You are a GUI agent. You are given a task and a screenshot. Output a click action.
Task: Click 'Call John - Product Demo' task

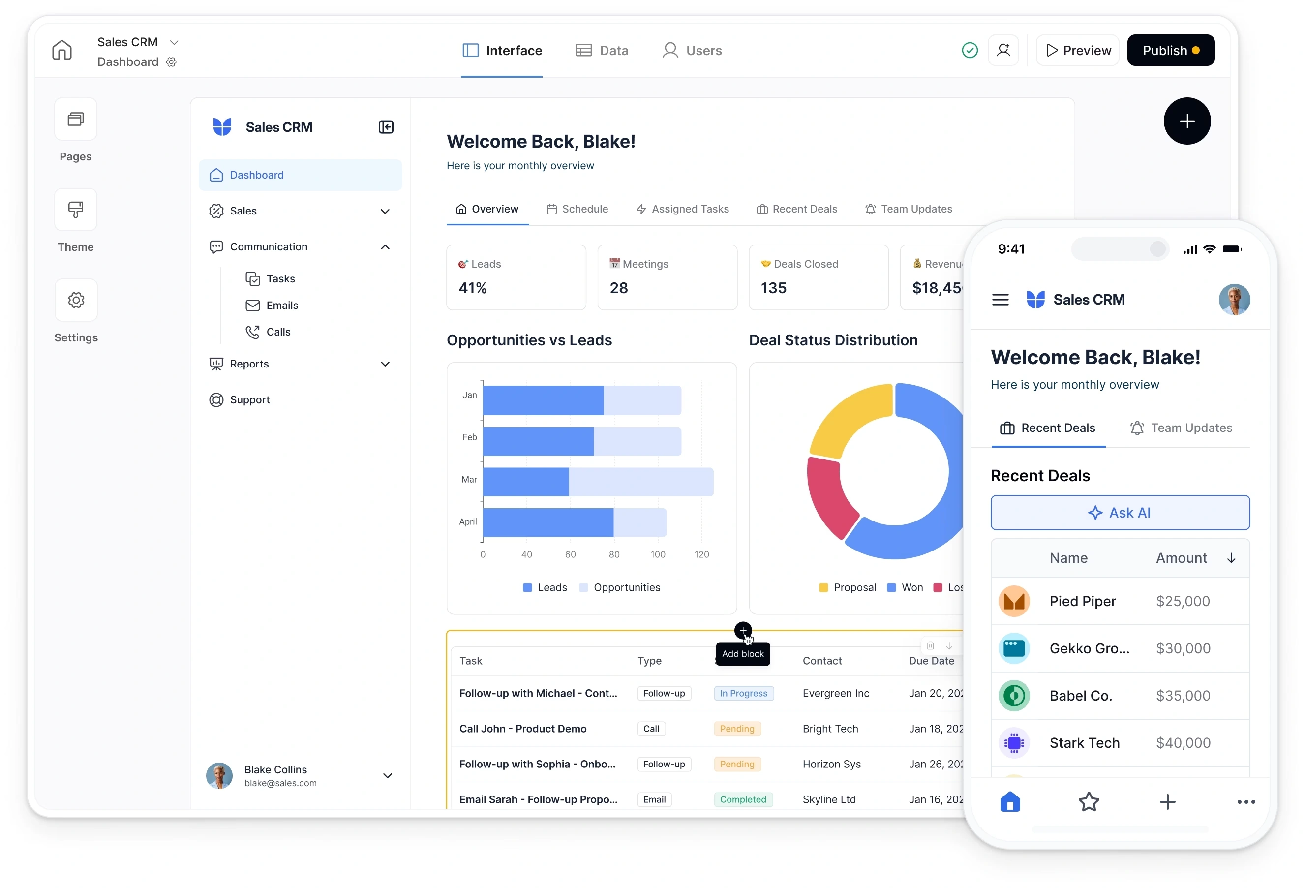point(523,729)
